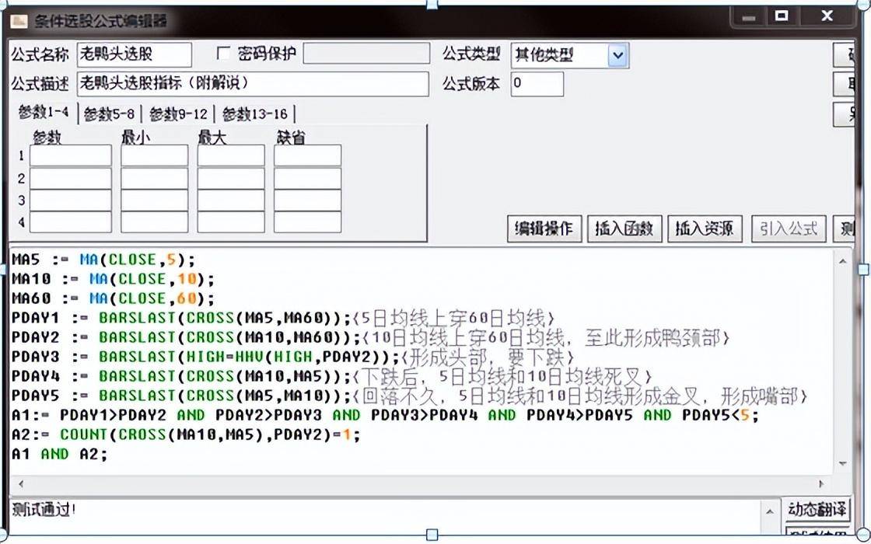The image size is (871, 544).
Task: Click the 测试通过! message text
Action: (x=43, y=509)
